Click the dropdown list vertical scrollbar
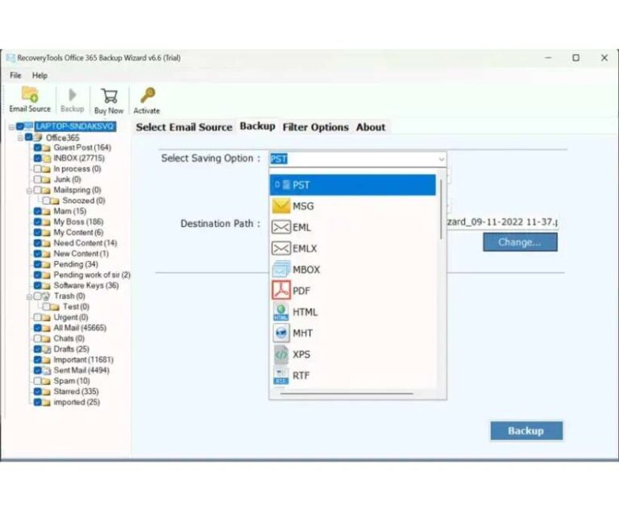This screenshot has width=619, height=513. [441, 209]
